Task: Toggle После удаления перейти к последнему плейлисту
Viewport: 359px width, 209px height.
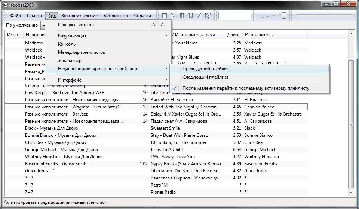Action: [249, 88]
